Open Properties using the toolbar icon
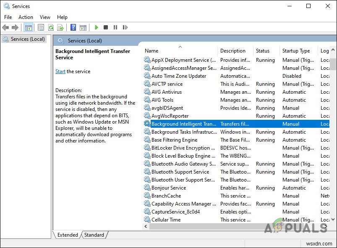 click(40, 27)
